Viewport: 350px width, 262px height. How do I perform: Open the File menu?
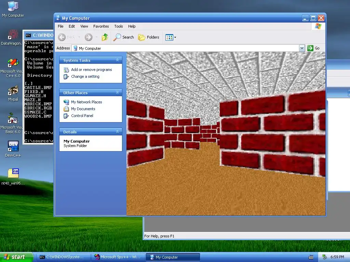[x=60, y=26]
